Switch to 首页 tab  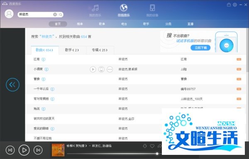click(58, 24)
